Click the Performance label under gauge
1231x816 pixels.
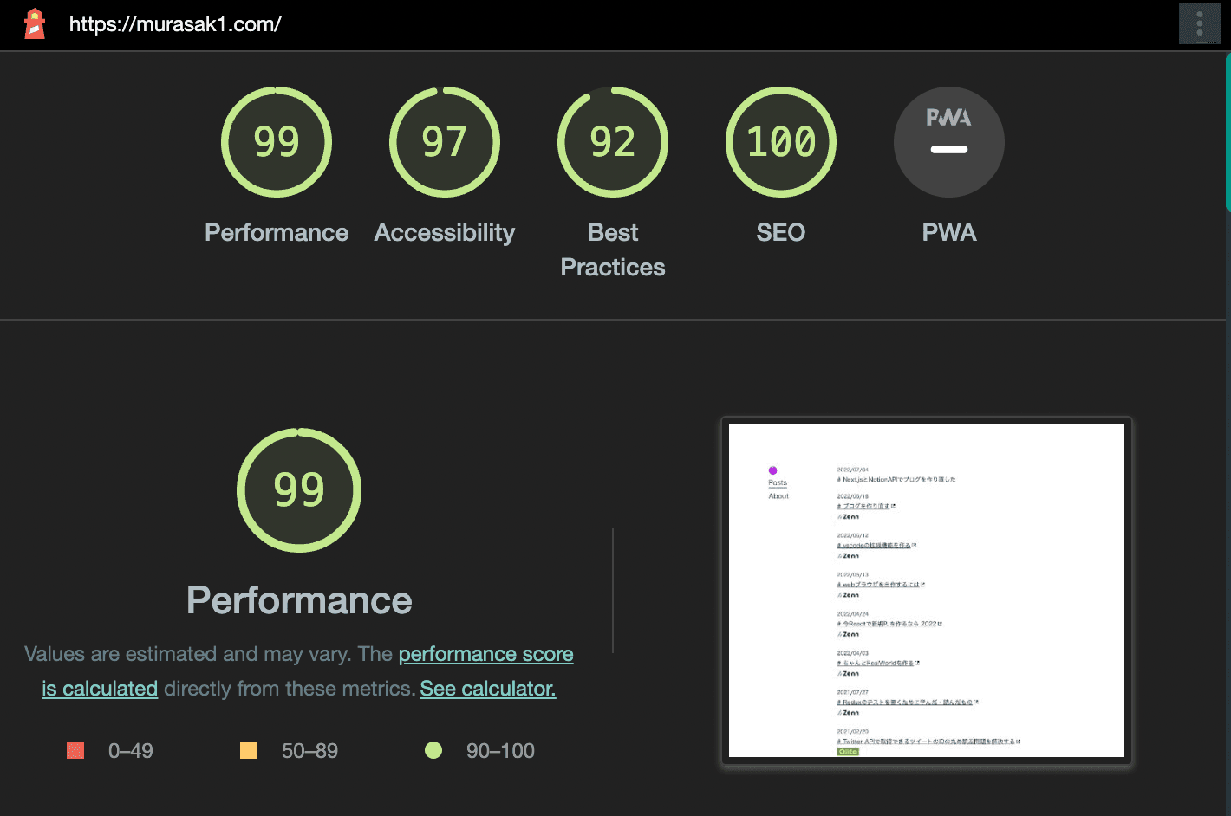pyautogui.click(x=277, y=232)
